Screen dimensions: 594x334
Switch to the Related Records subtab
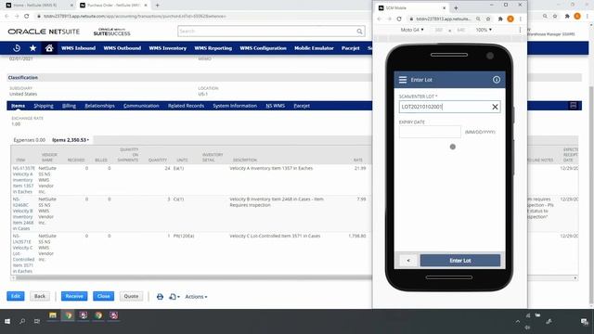pyautogui.click(x=186, y=106)
